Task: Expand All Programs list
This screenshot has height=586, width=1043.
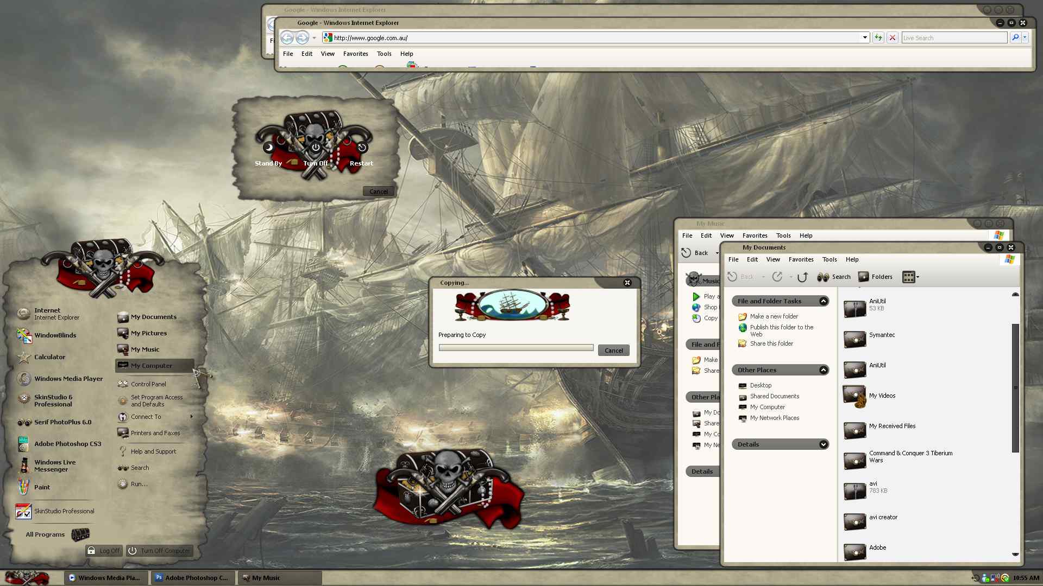Action: (x=57, y=534)
